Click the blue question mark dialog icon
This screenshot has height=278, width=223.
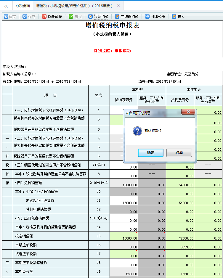137,131
